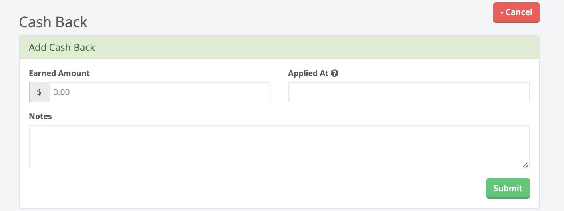Dismiss the form using - Cancel
Viewport: 564px width, 211px height.
pos(516,12)
